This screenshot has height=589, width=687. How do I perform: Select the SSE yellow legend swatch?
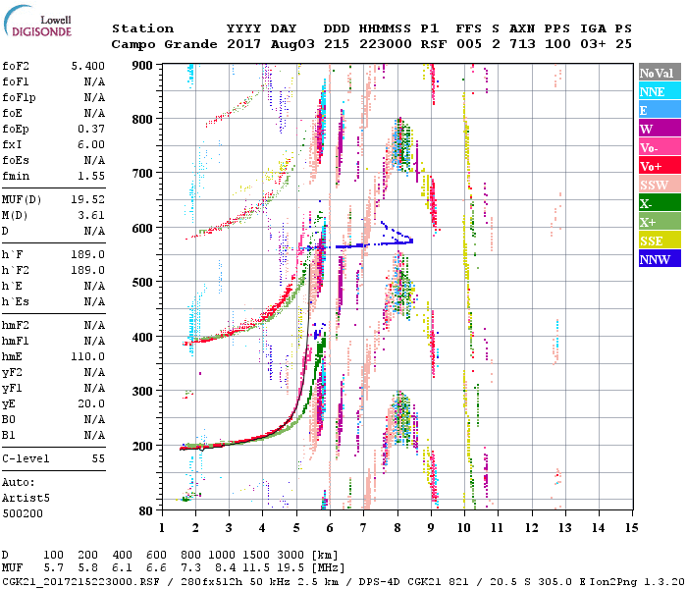(660, 241)
